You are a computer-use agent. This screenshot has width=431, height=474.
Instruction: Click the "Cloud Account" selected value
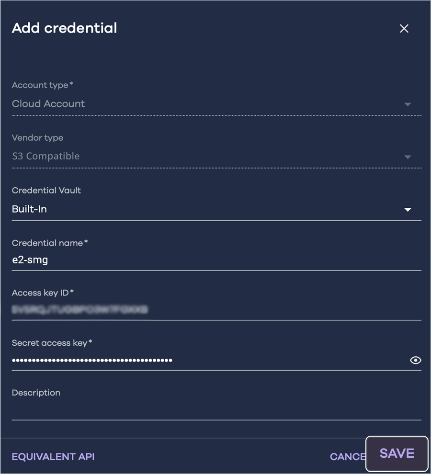pos(48,104)
